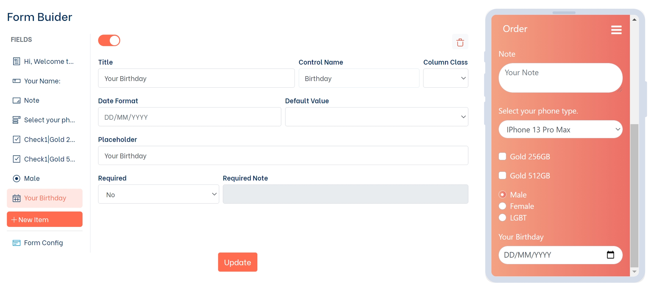Screen dimensions: 653x292
Task: Select the Female radio button
Action: tap(502, 206)
